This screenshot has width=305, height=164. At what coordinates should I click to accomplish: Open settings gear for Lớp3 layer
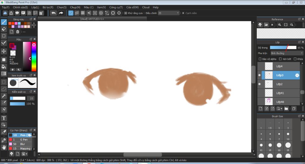pyautogui.click(x=297, y=75)
